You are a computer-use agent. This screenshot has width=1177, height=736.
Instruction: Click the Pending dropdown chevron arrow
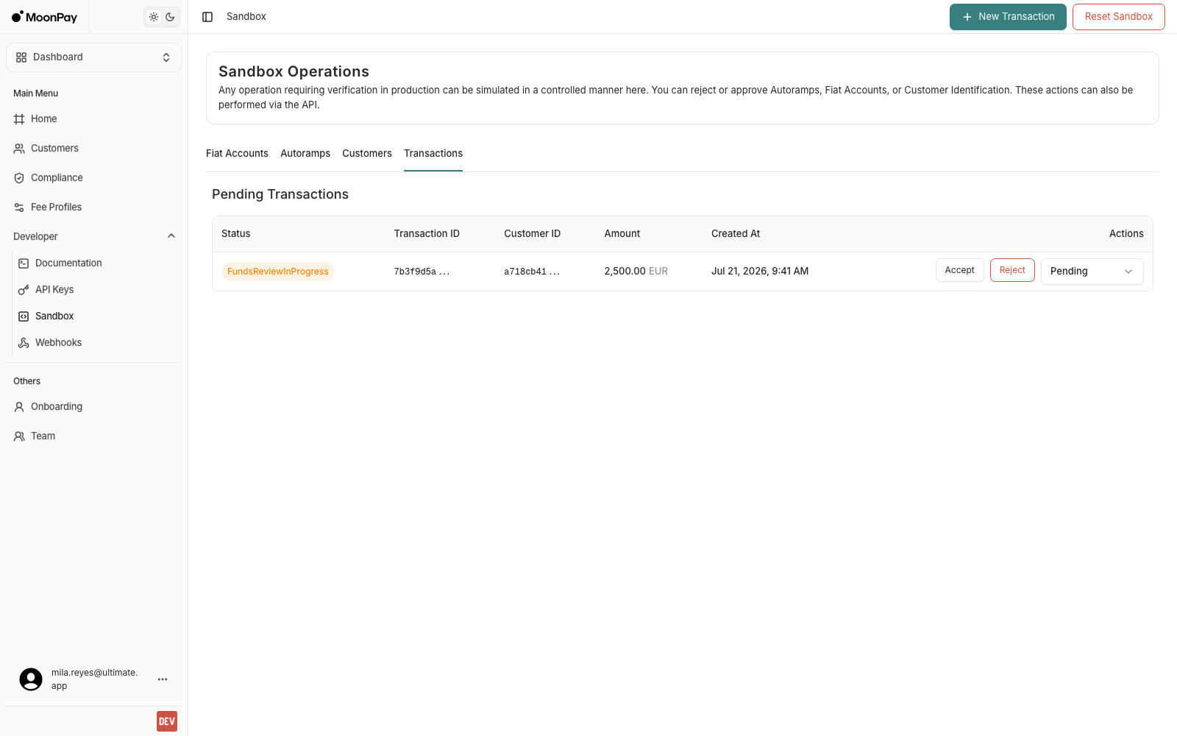(1128, 272)
